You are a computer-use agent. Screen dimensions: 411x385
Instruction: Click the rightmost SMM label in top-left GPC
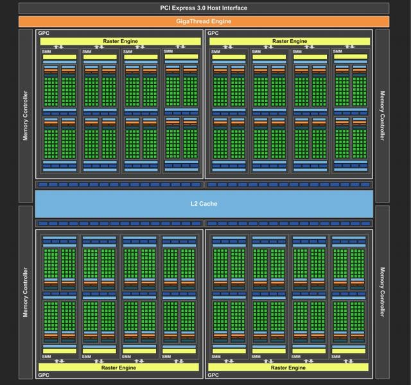point(168,51)
